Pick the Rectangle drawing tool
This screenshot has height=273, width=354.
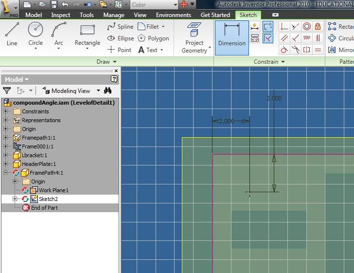click(x=87, y=34)
